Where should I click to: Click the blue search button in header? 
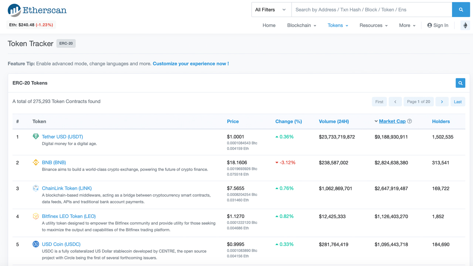click(x=461, y=10)
